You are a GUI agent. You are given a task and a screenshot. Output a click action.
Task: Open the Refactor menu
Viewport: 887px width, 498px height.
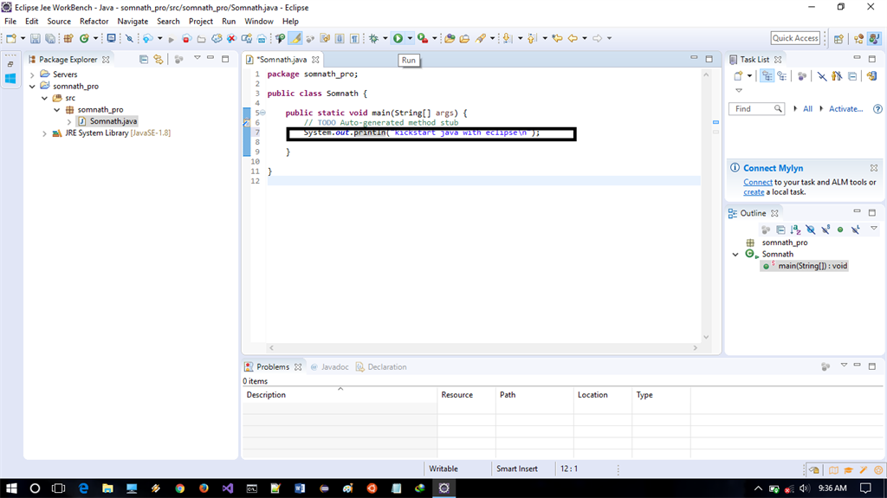[94, 21]
